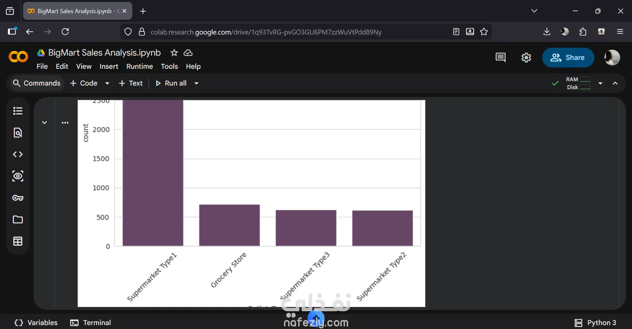Open the Firefox tab overview icon
This screenshot has height=329, width=632.
point(10,11)
